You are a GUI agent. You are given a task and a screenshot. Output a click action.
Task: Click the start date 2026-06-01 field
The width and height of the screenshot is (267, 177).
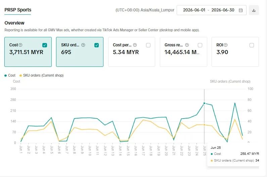(194, 10)
